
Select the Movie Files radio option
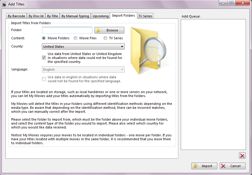[76, 38]
